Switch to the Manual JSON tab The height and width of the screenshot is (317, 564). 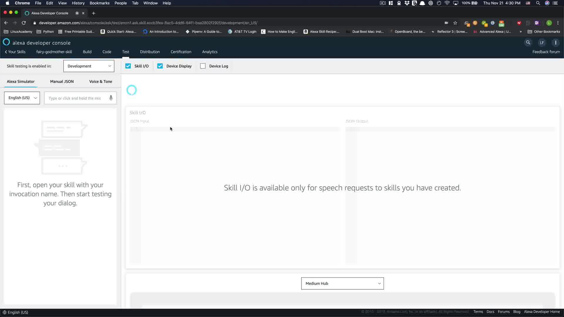[62, 82]
